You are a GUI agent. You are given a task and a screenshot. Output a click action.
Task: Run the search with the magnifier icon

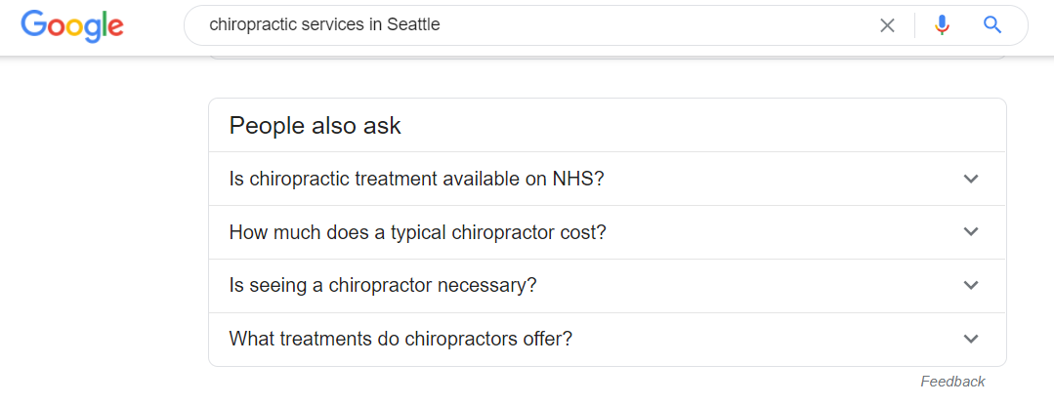[x=992, y=25]
